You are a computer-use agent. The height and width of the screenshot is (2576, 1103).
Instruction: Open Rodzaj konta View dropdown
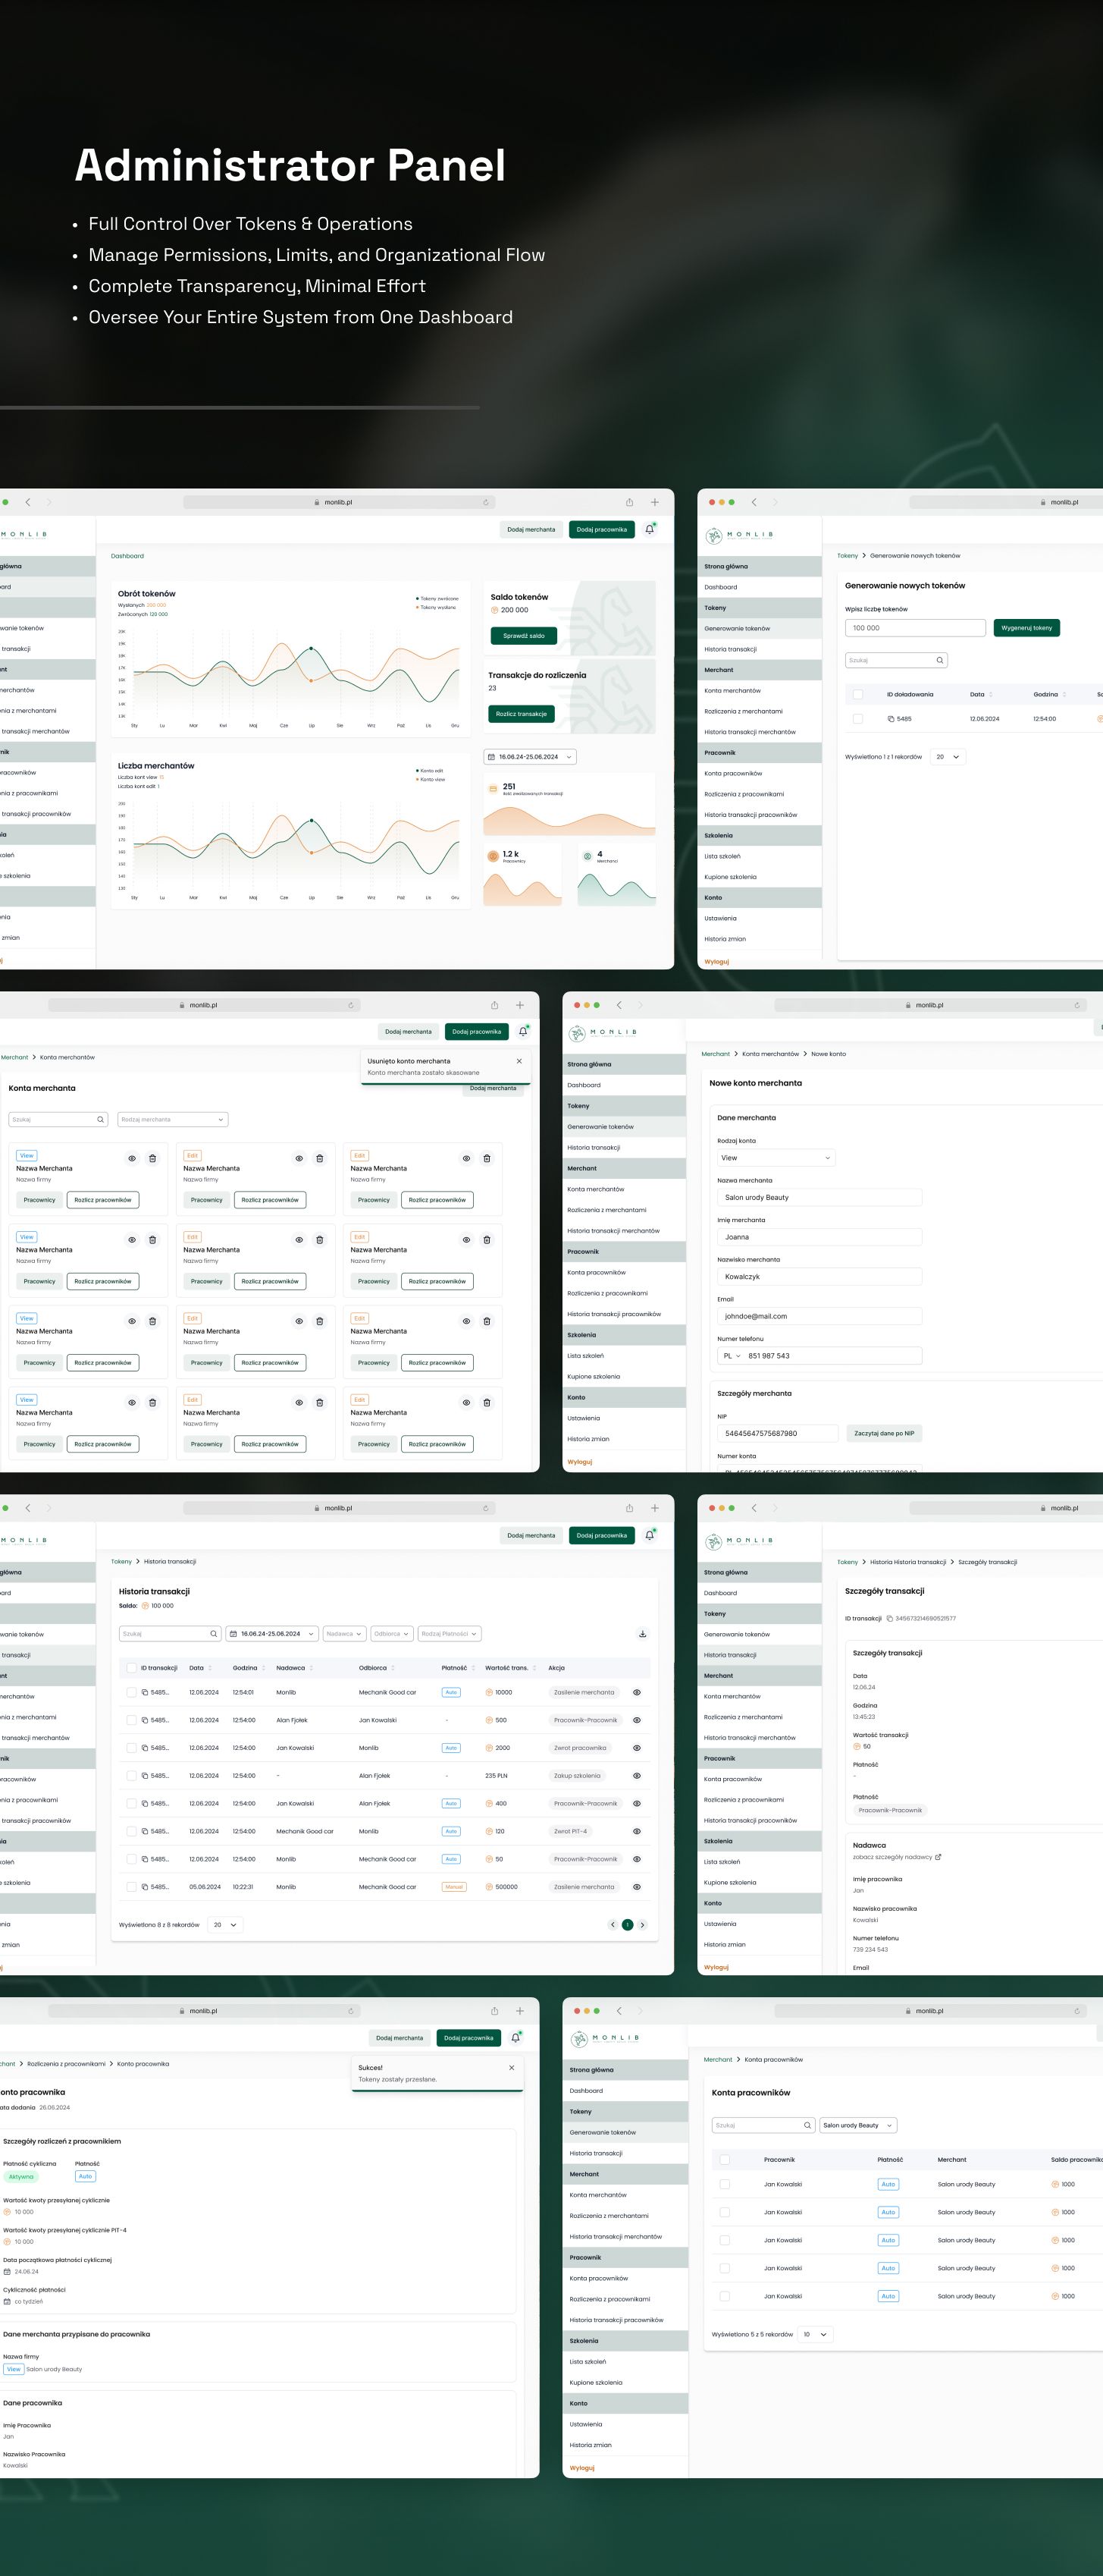(776, 1158)
